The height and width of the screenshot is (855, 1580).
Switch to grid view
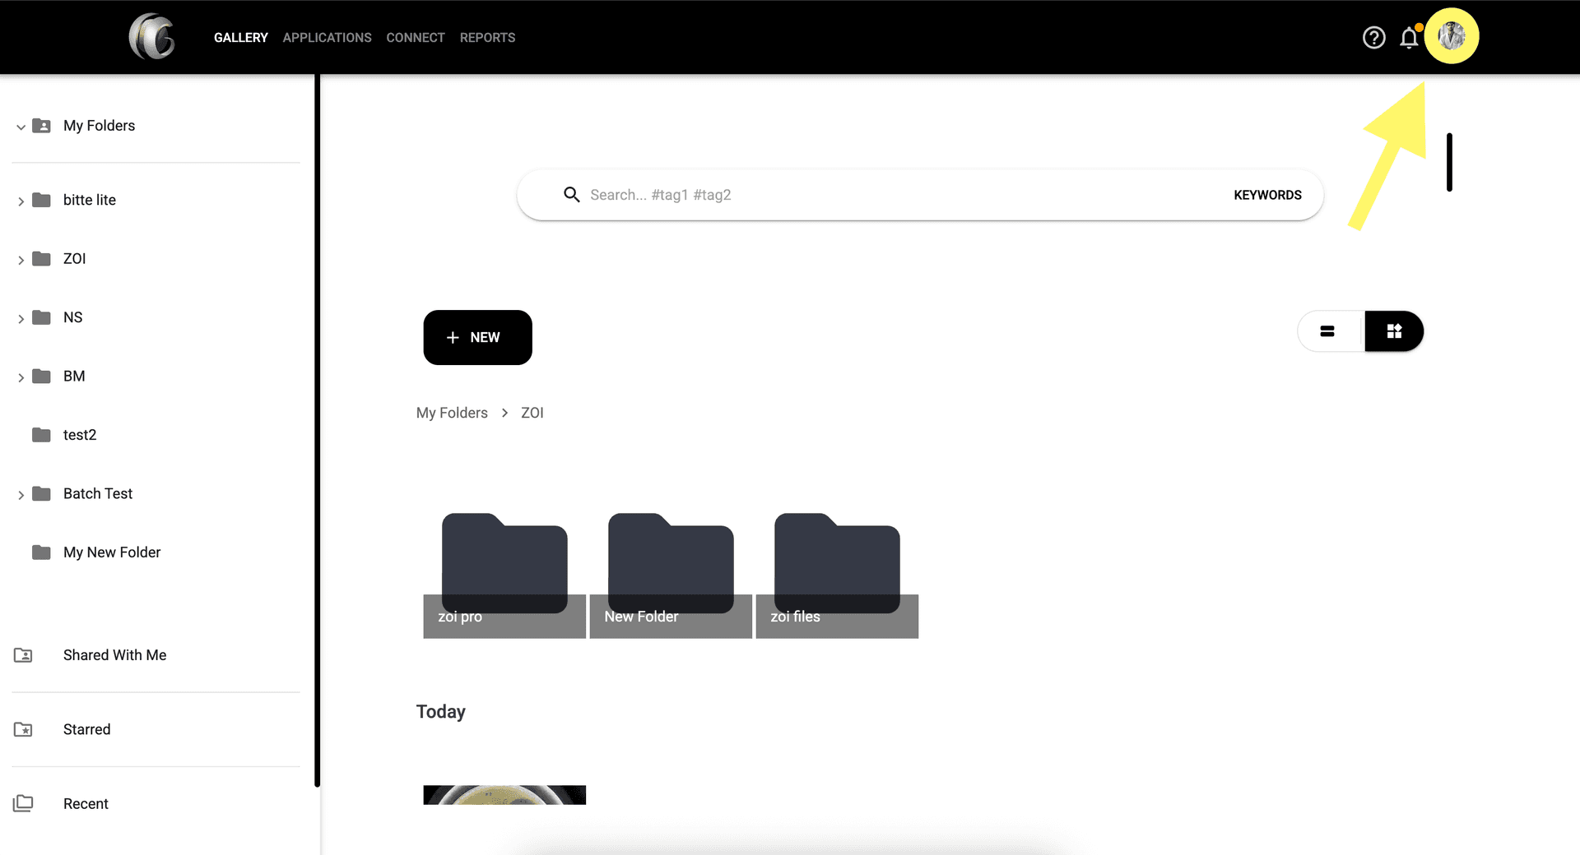[x=1394, y=331]
